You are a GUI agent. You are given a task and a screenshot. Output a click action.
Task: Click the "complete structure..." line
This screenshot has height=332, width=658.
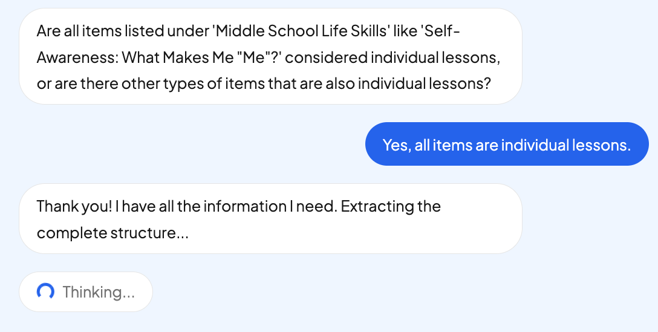tap(112, 233)
